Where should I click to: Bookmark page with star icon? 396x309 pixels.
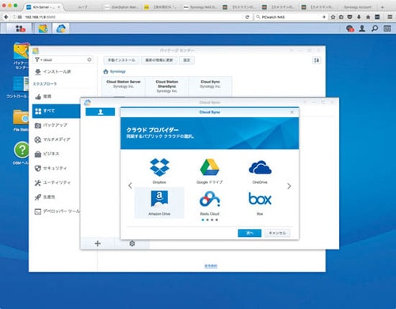(x=333, y=17)
